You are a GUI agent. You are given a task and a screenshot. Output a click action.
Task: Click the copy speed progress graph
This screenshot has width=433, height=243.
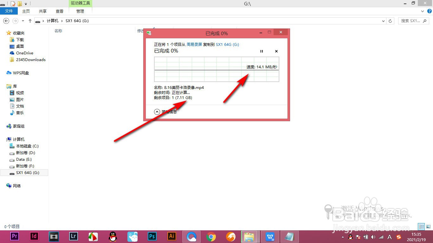point(217,69)
